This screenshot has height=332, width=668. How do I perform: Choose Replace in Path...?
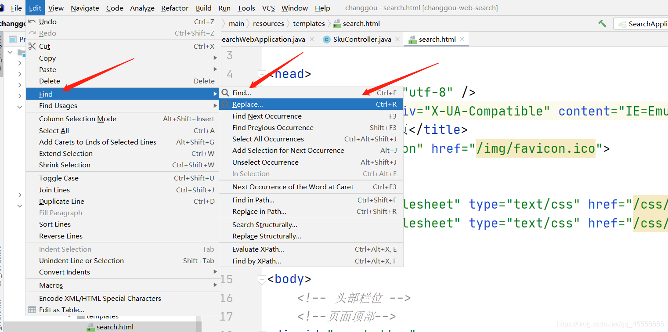pos(311,211)
